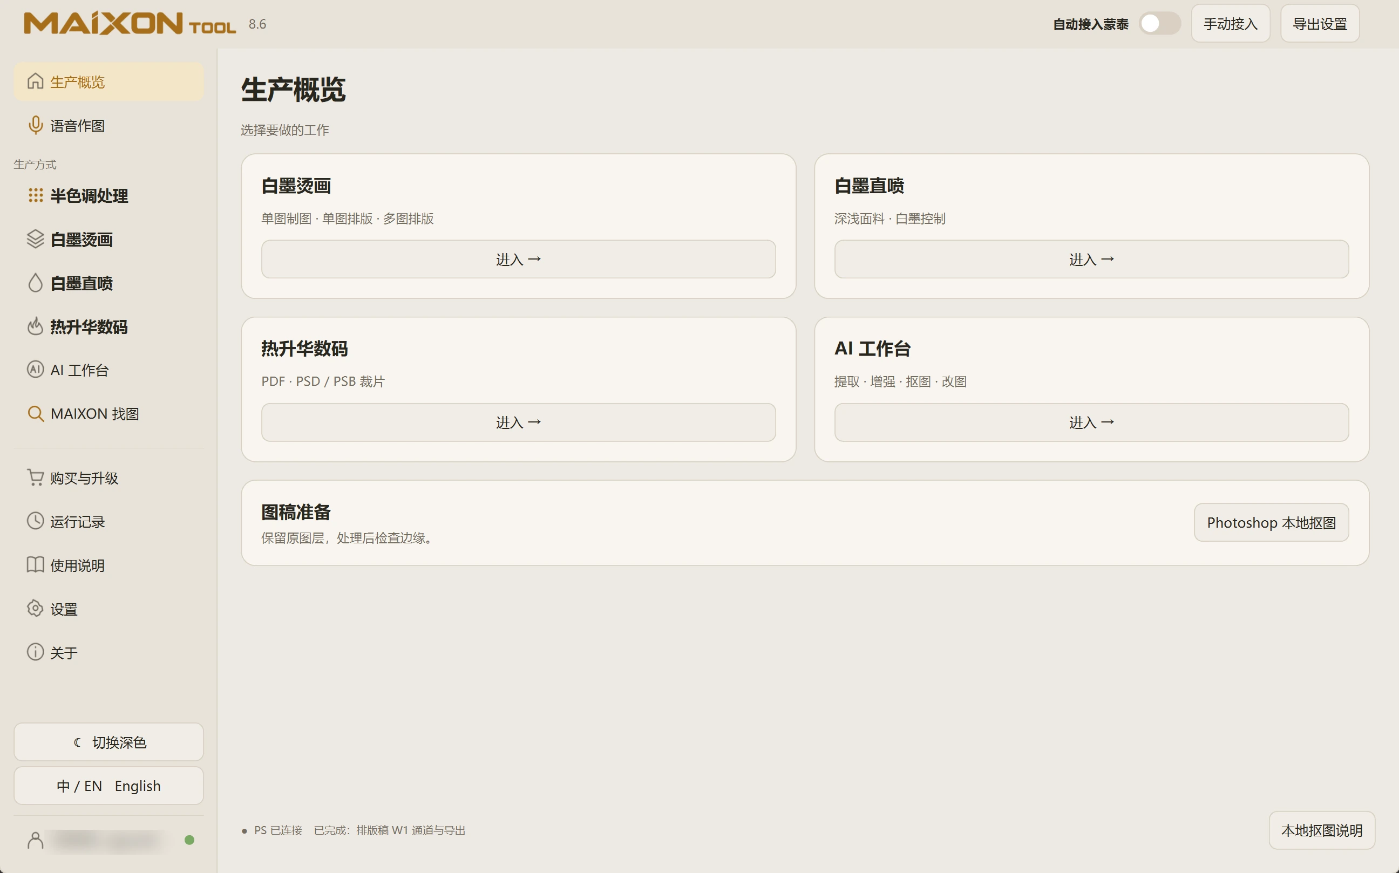Open 关于 in the sidebar
The height and width of the screenshot is (873, 1399).
pyautogui.click(x=108, y=652)
